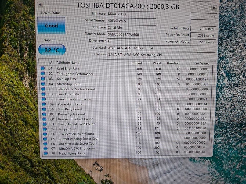Click status orb for Current Pending Sector Count
Screen dimensions: 246x184
tap(45, 139)
